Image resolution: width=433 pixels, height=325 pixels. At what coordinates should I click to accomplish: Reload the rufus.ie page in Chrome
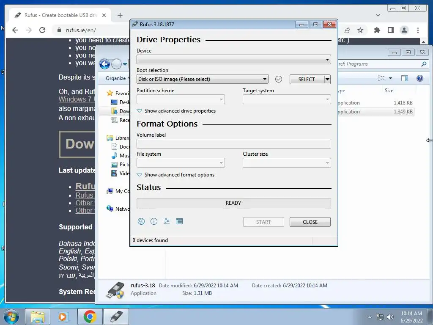pos(42,30)
